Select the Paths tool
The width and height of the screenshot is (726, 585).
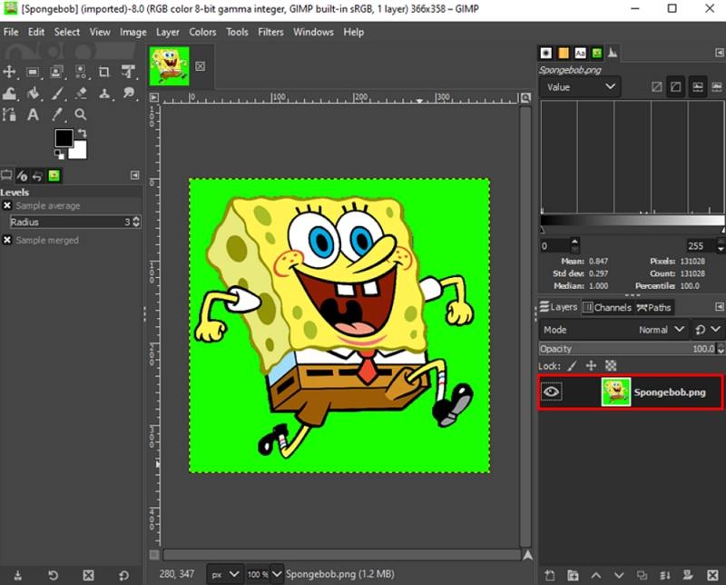pos(9,114)
